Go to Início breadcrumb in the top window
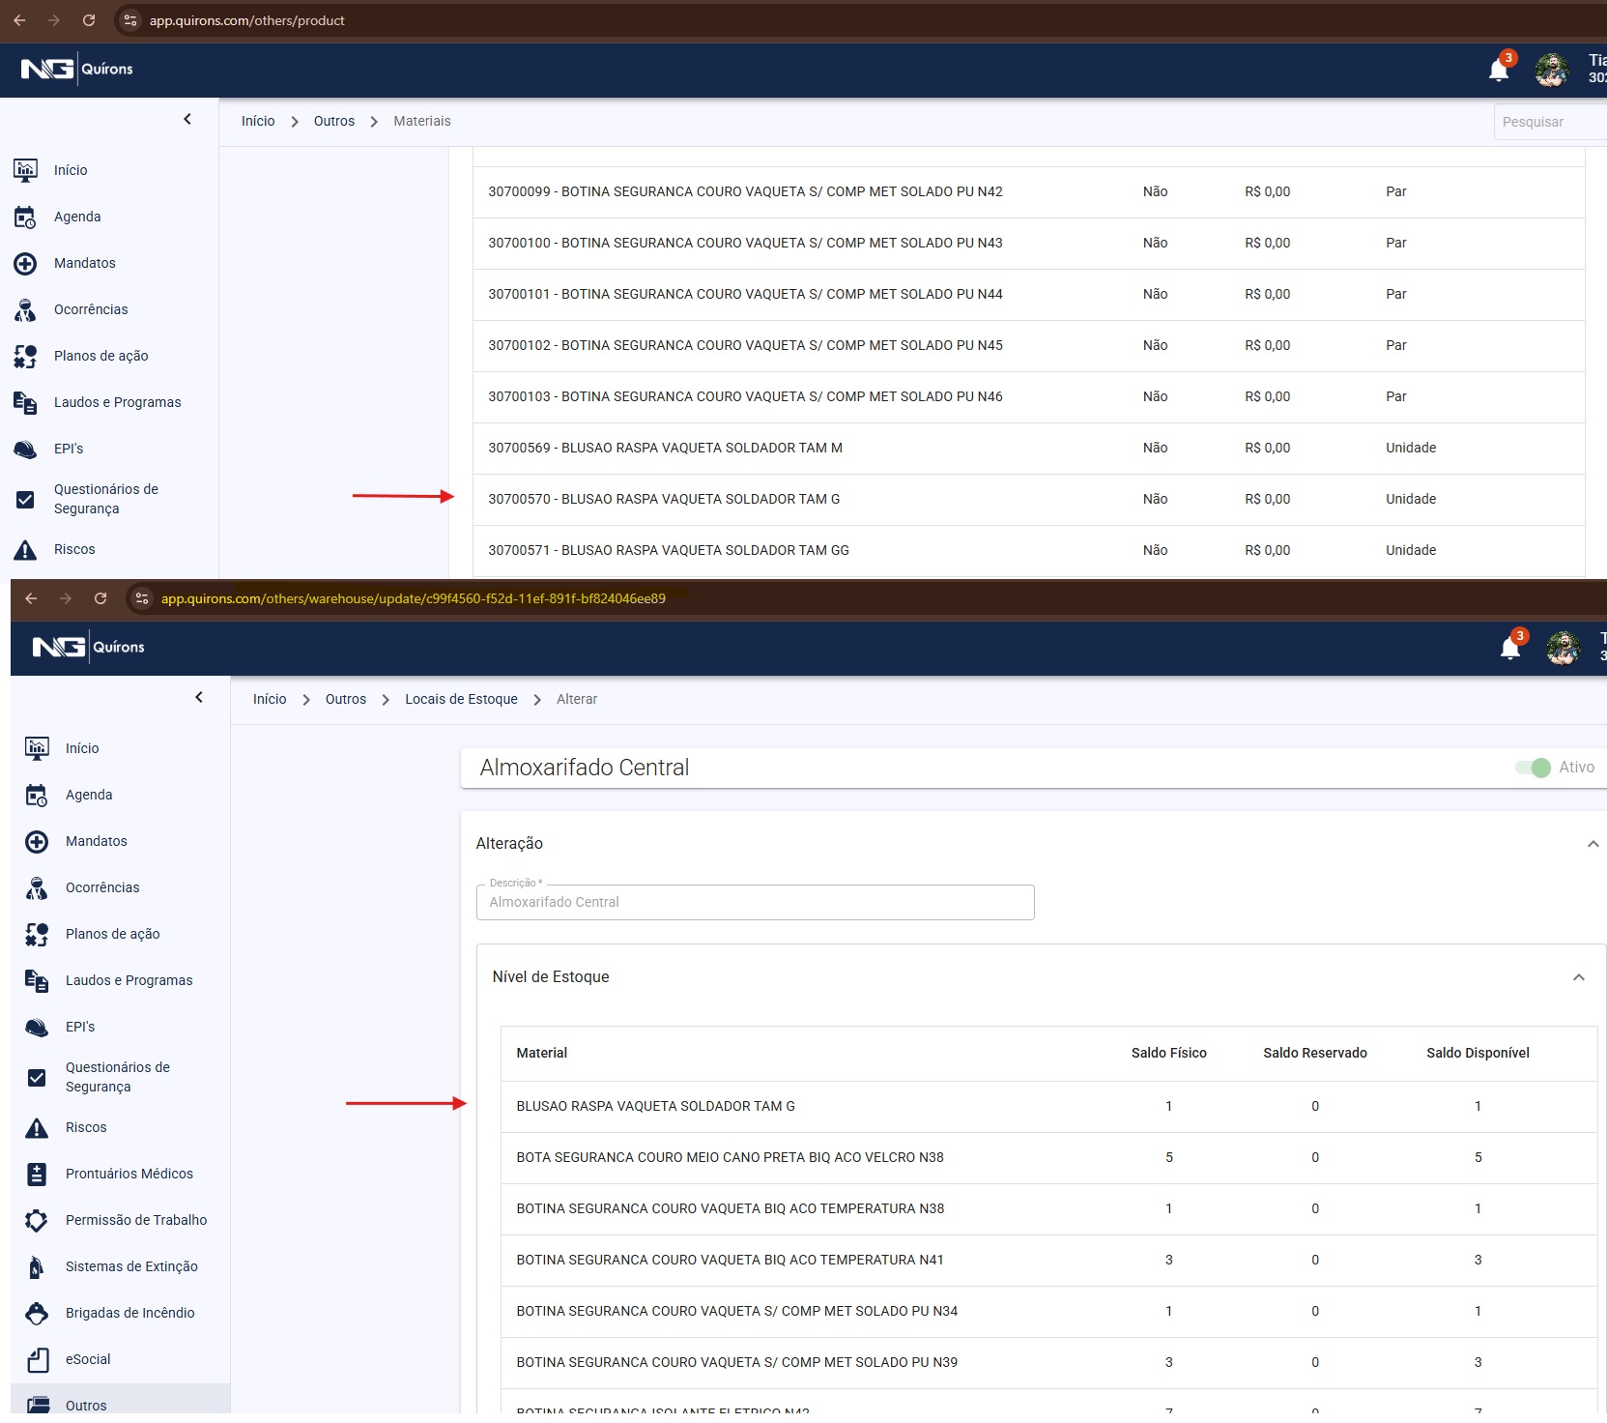Screen dimensions: 1607x1423 pos(258,121)
